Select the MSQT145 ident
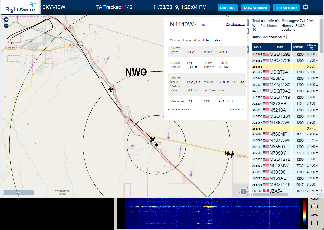 280,185
